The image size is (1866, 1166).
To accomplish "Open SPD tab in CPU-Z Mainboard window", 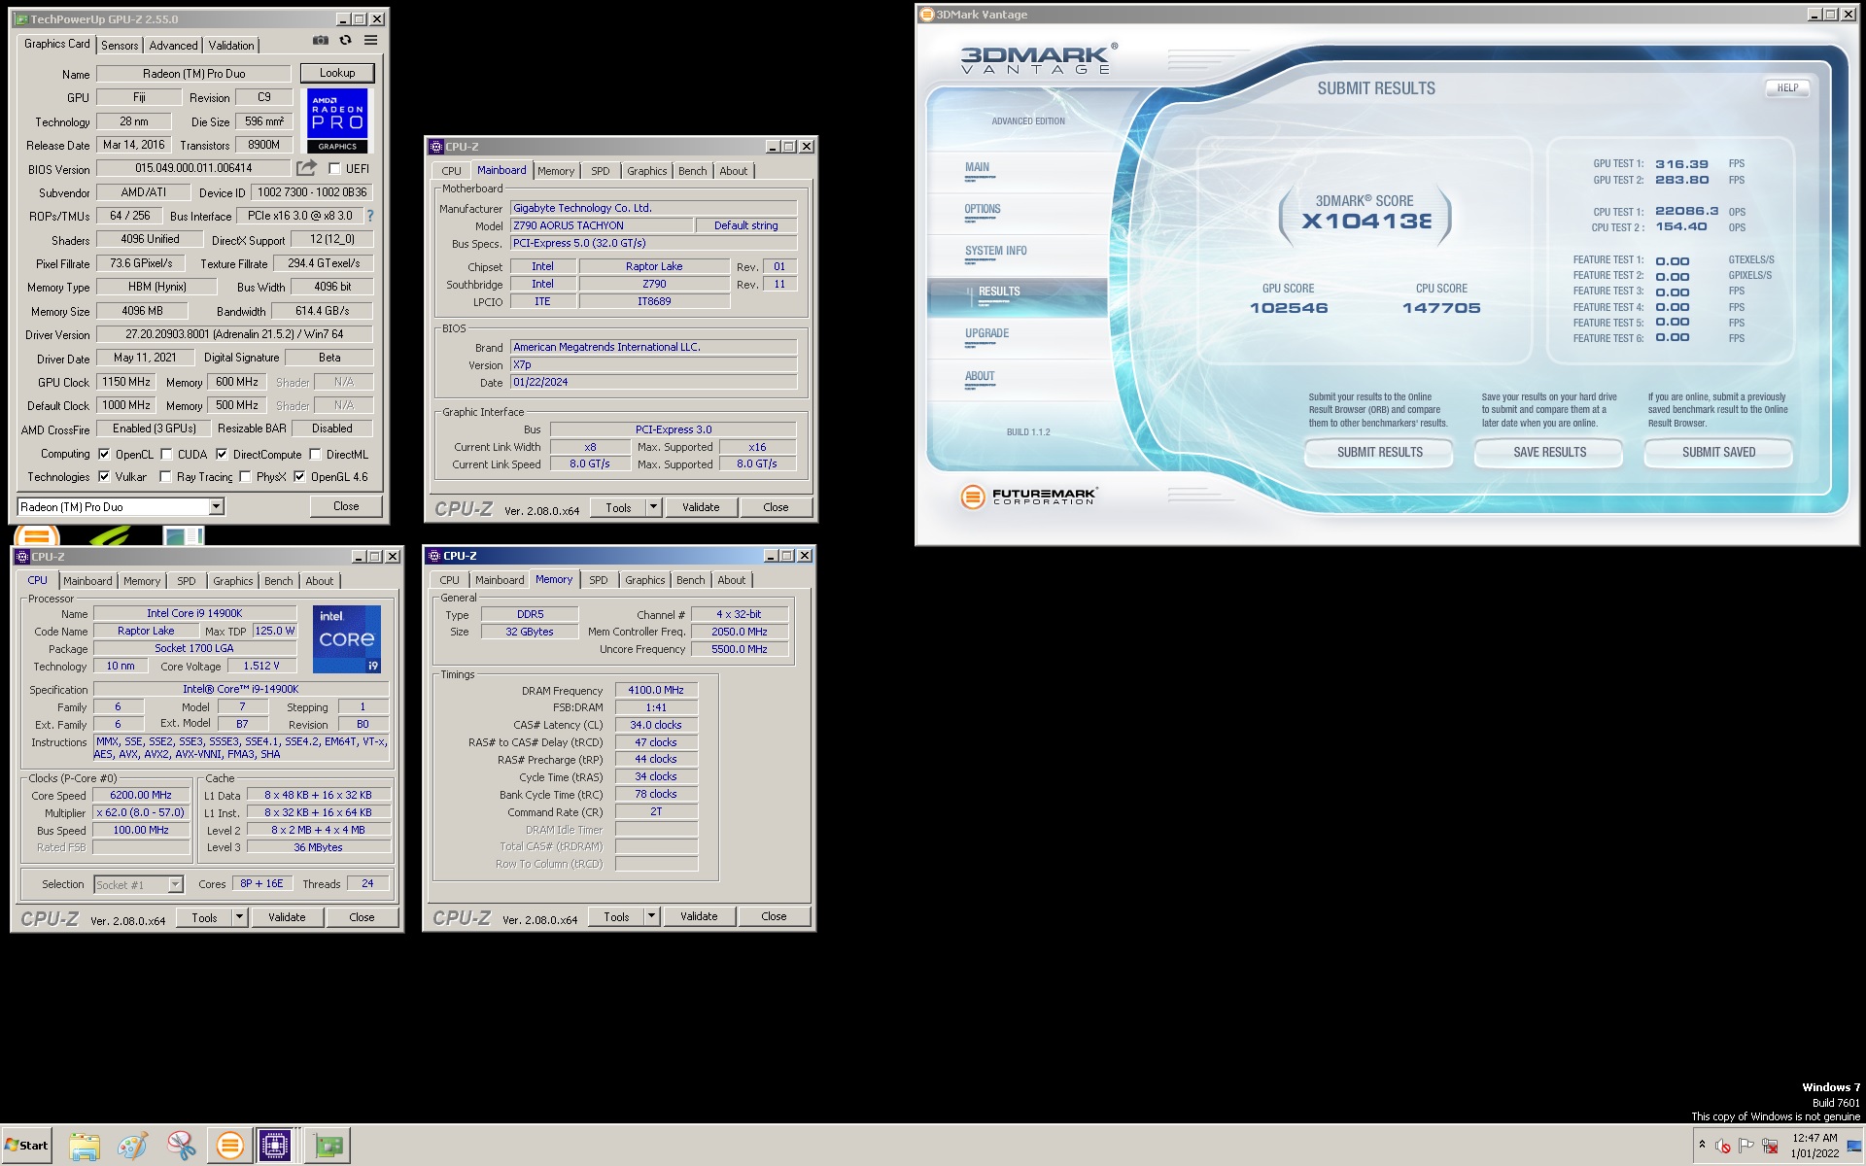I will pyautogui.click(x=601, y=171).
